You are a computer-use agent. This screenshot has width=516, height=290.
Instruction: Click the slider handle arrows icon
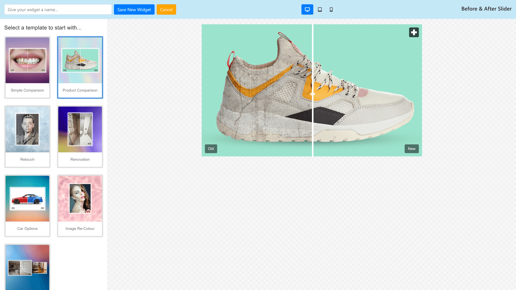[x=313, y=94]
